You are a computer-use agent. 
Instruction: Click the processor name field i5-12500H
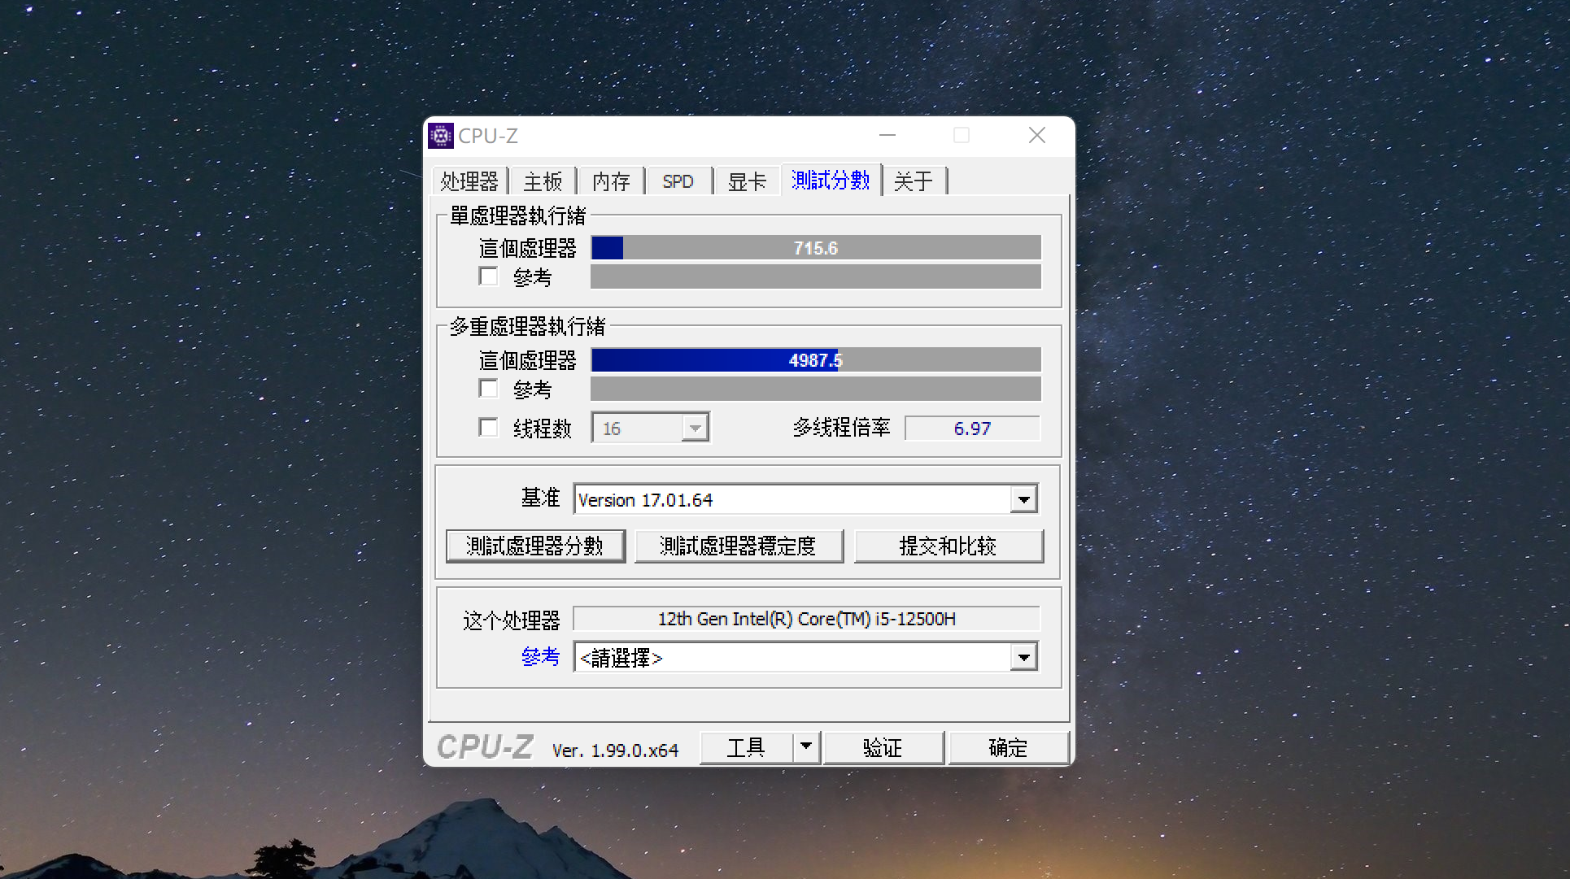pyautogui.click(x=806, y=619)
